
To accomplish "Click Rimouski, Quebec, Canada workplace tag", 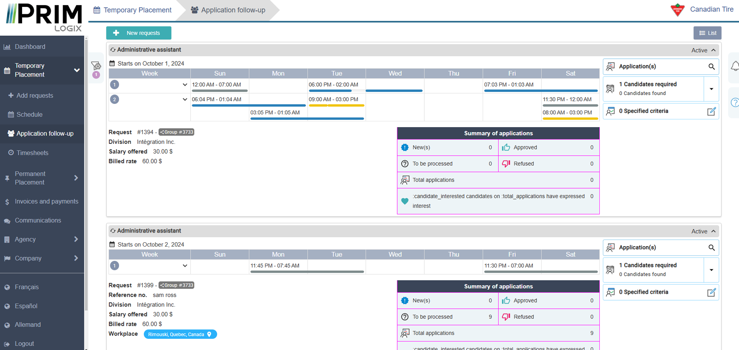I will 180,334.
